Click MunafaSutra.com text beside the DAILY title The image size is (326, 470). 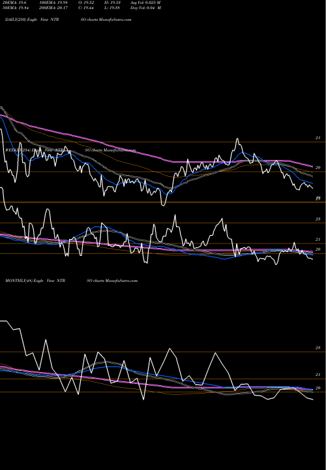click(115, 20)
